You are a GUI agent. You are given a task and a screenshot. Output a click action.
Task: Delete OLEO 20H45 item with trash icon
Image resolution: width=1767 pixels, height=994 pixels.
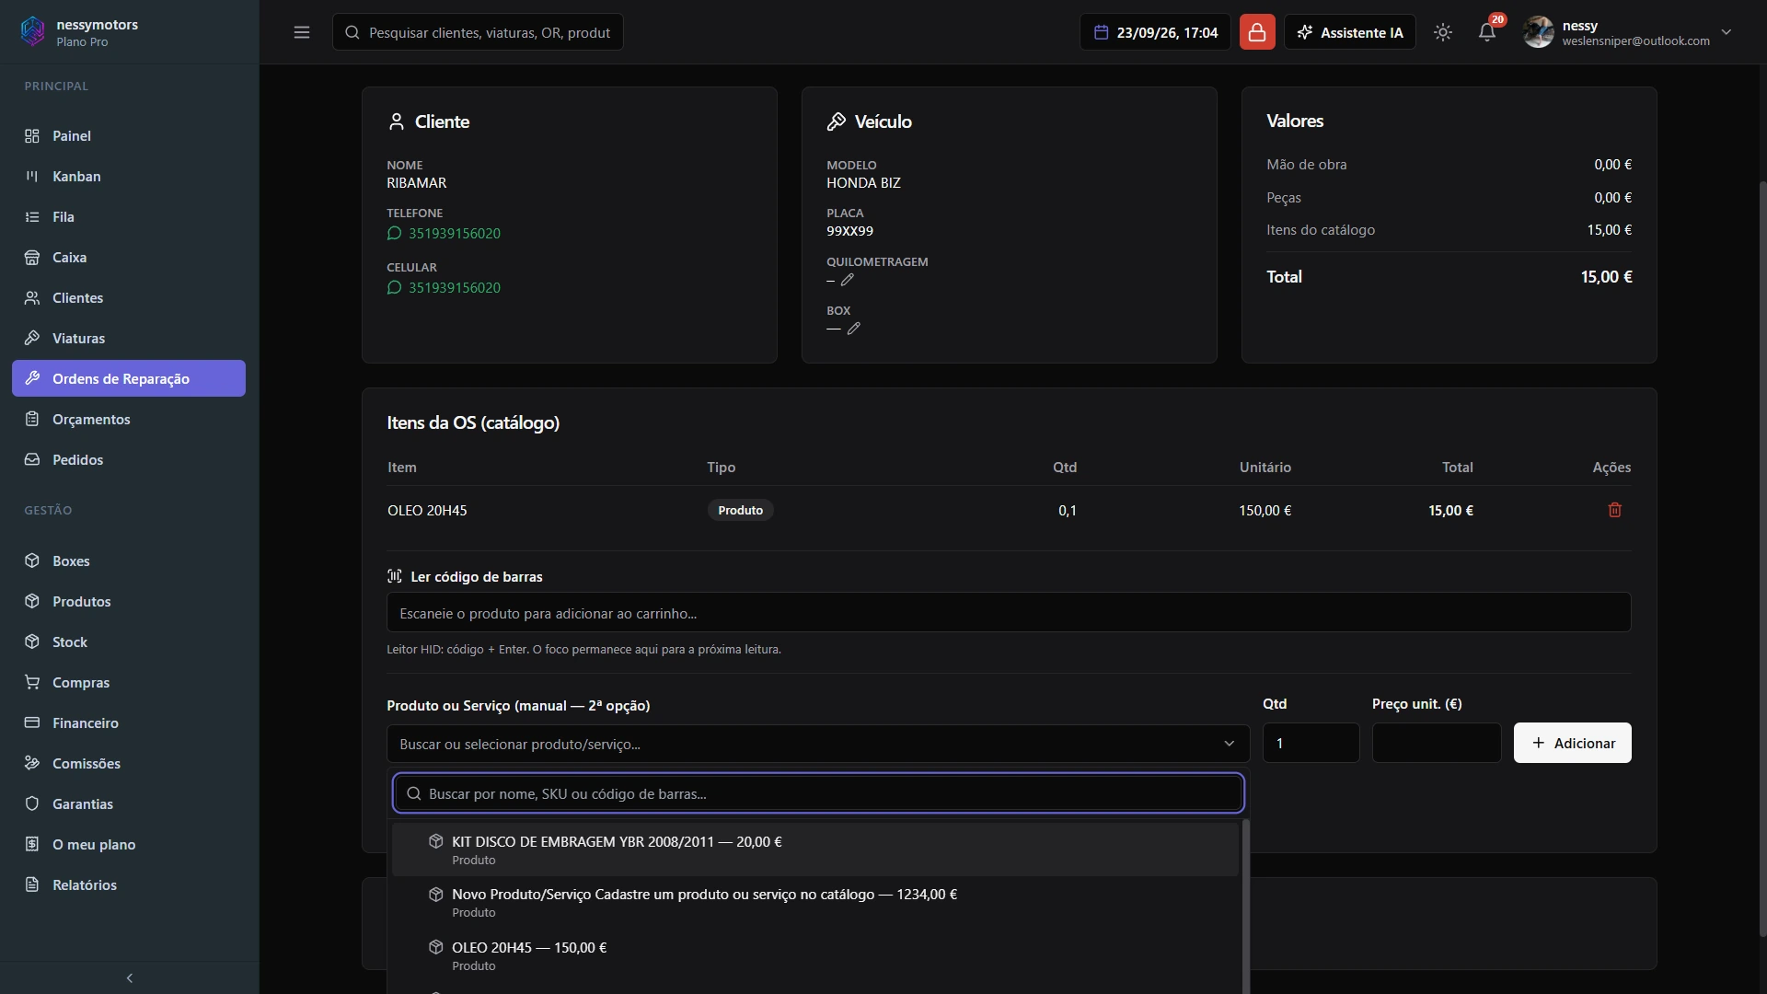[x=1614, y=510]
